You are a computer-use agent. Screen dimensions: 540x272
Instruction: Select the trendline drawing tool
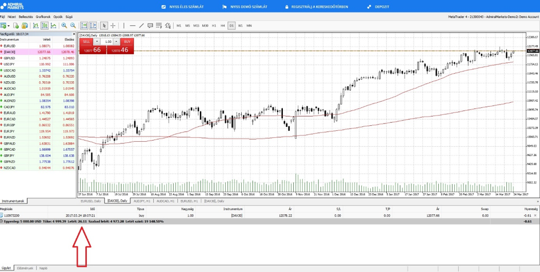pos(141,26)
